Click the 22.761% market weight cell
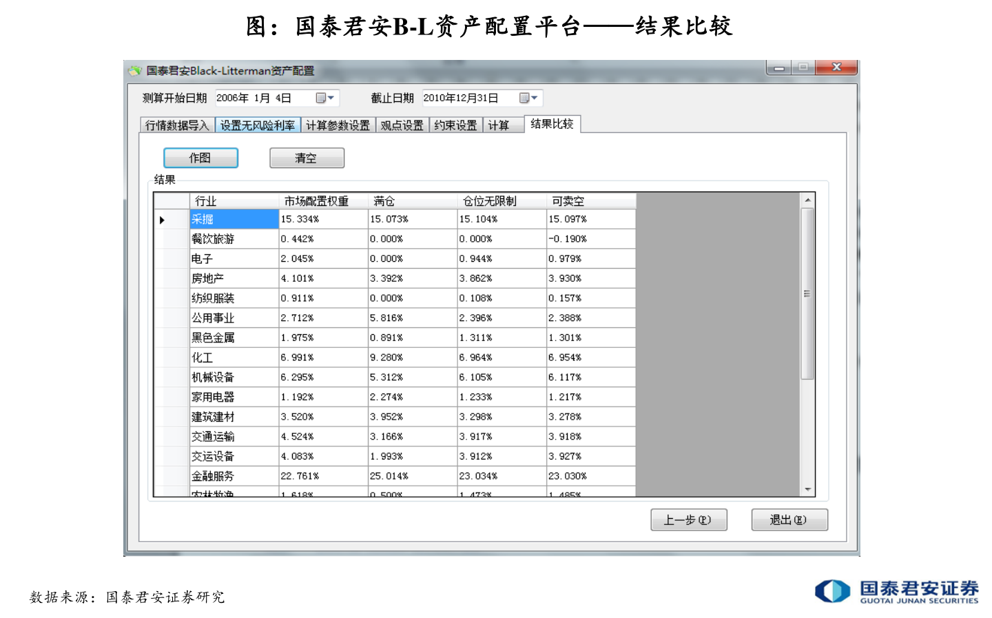992x618 pixels. [323, 476]
